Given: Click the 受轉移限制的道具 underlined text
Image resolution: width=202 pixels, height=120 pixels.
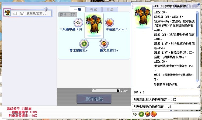Looking at the screenshot, I should coord(166,85).
